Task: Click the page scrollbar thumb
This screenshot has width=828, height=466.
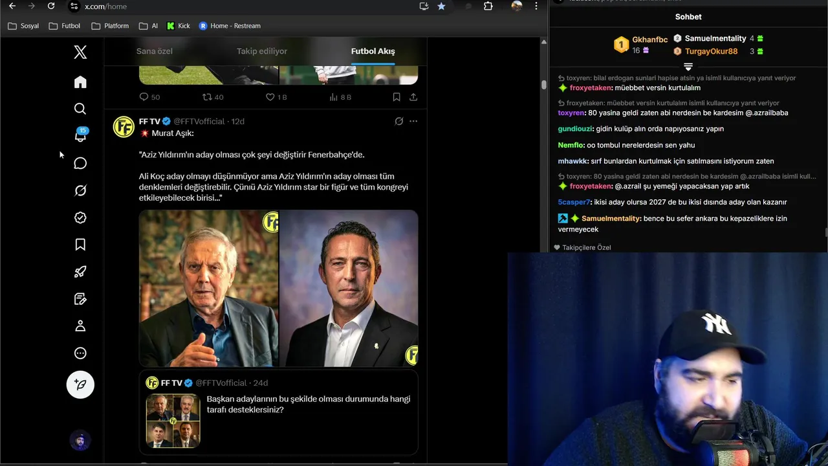Action: pyautogui.click(x=544, y=84)
